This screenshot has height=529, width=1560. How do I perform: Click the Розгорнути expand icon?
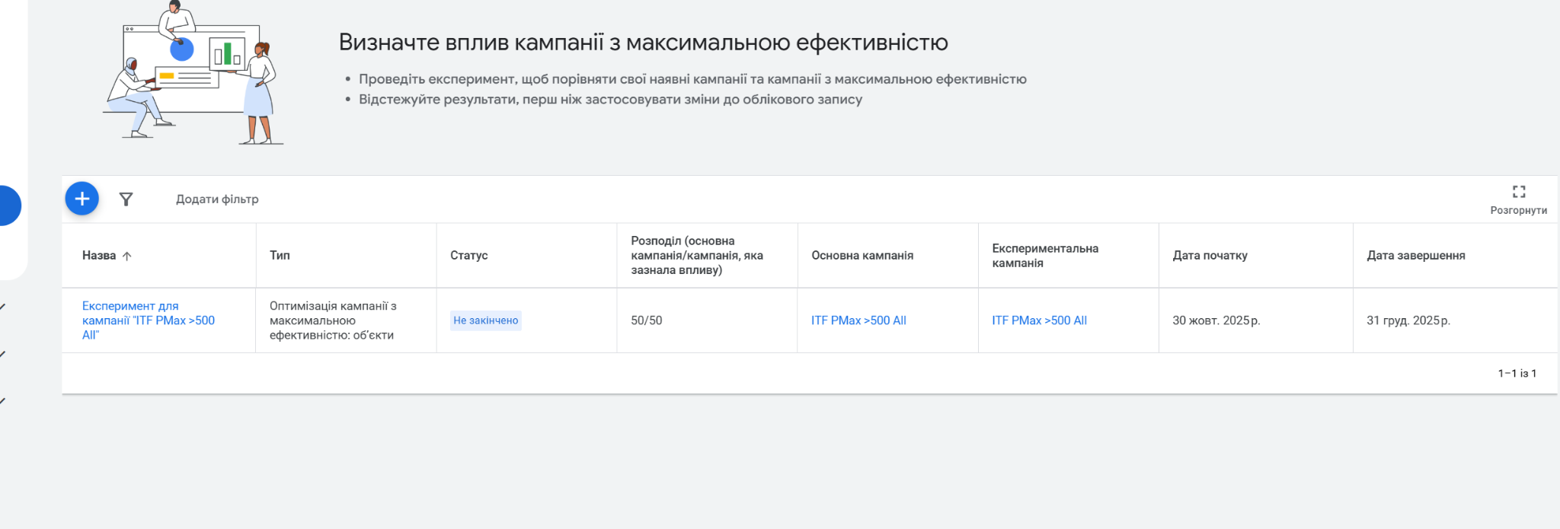point(1519,191)
